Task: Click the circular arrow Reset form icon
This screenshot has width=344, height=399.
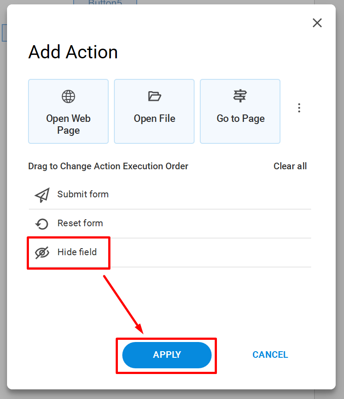Action: [x=42, y=224]
